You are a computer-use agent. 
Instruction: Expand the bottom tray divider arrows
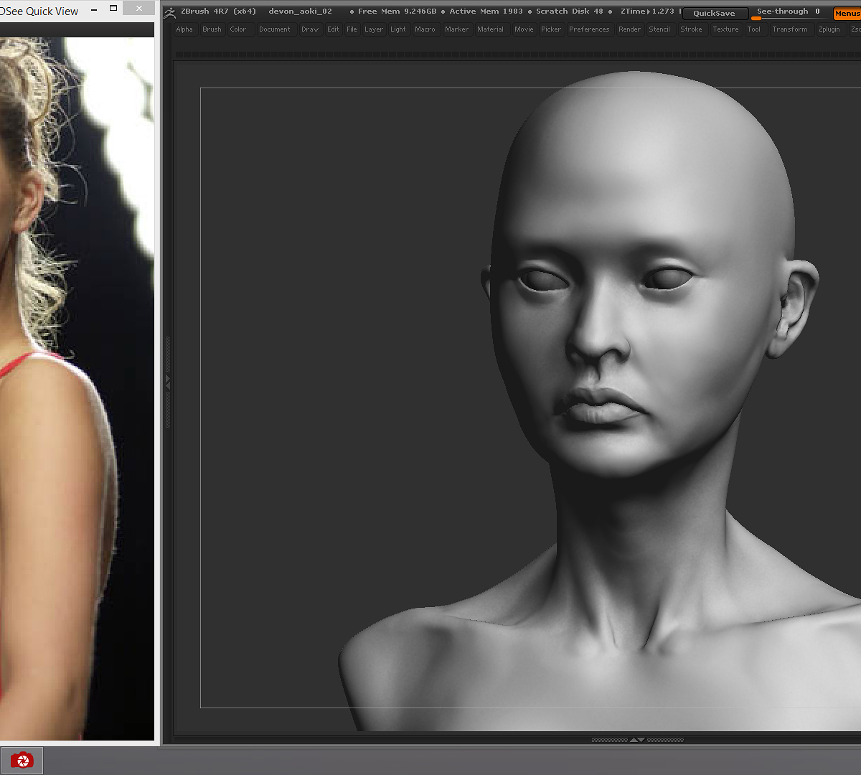point(636,740)
